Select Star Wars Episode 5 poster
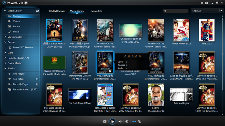 [207, 95]
